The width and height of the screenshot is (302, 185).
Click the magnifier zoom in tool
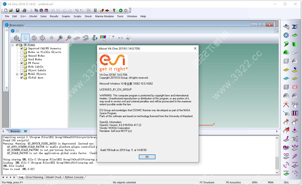point(60,38)
